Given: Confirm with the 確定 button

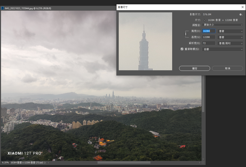Looking at the screenshot, I should coord(194,68).
